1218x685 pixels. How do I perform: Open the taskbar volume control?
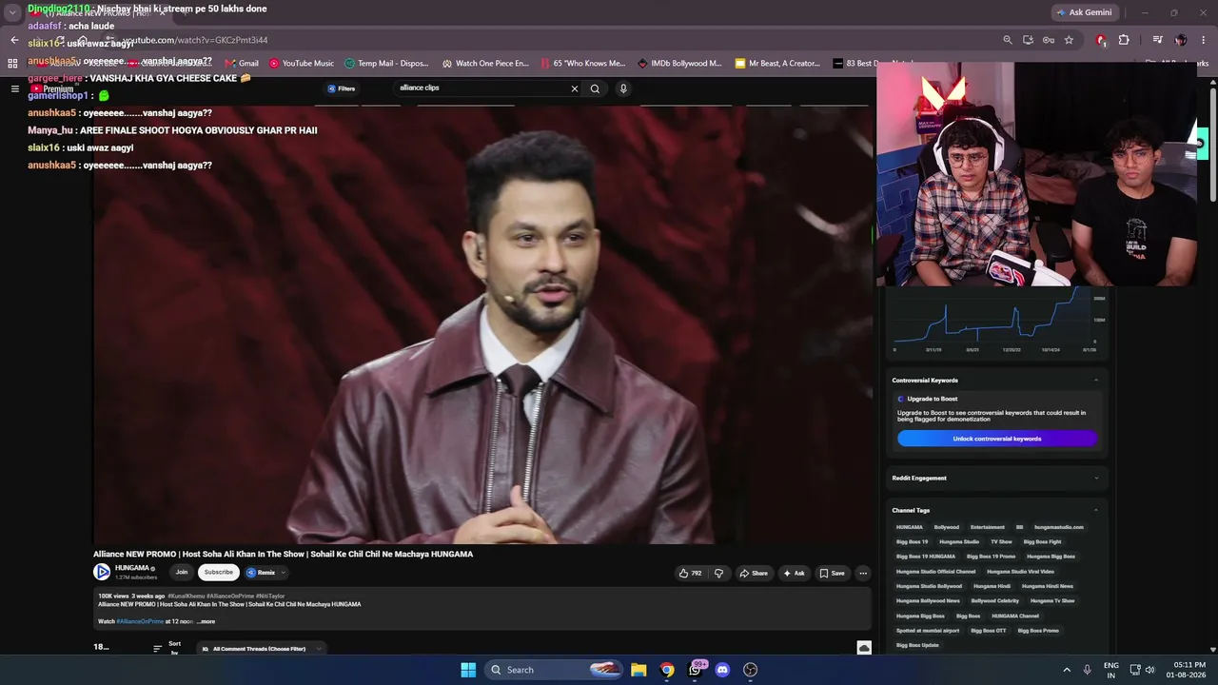(1150, 670)
